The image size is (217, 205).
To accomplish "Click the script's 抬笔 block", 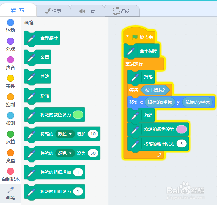I will 141,77.
